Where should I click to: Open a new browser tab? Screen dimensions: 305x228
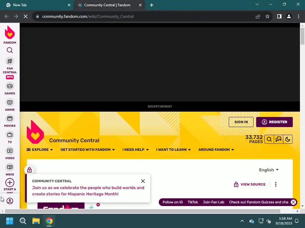tap(152, 5)
